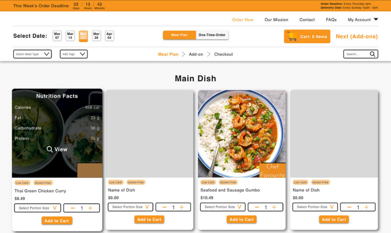This screenshot has width=391, height=233.
Task: Click the Thai Green Chicken Curry nutrition image
Action: coord(57,133)
